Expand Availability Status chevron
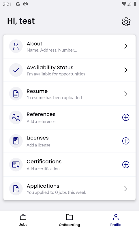 pyautogui.click(x=126, y=70)
